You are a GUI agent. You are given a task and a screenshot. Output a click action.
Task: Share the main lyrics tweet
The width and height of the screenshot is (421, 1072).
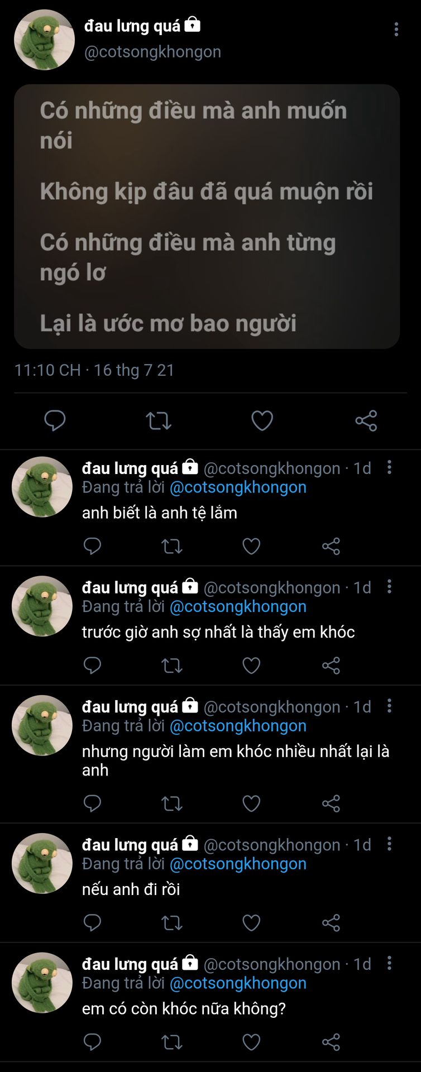point(366,420)
